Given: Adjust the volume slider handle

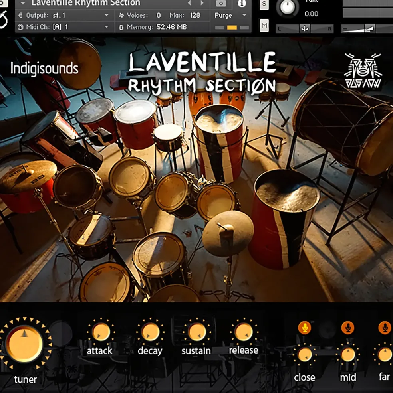Looking at the screenshot, I should point(369,28).
